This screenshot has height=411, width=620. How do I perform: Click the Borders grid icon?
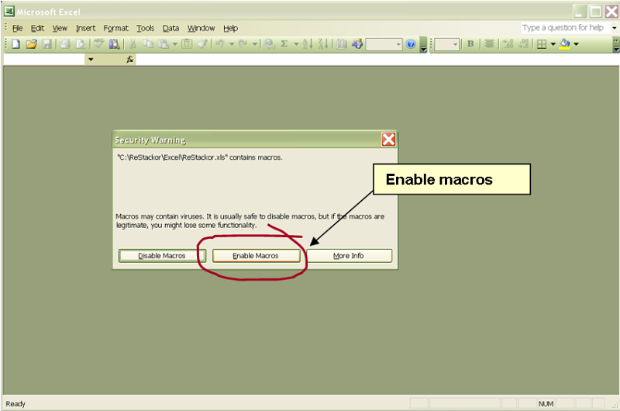coord(542,44)
